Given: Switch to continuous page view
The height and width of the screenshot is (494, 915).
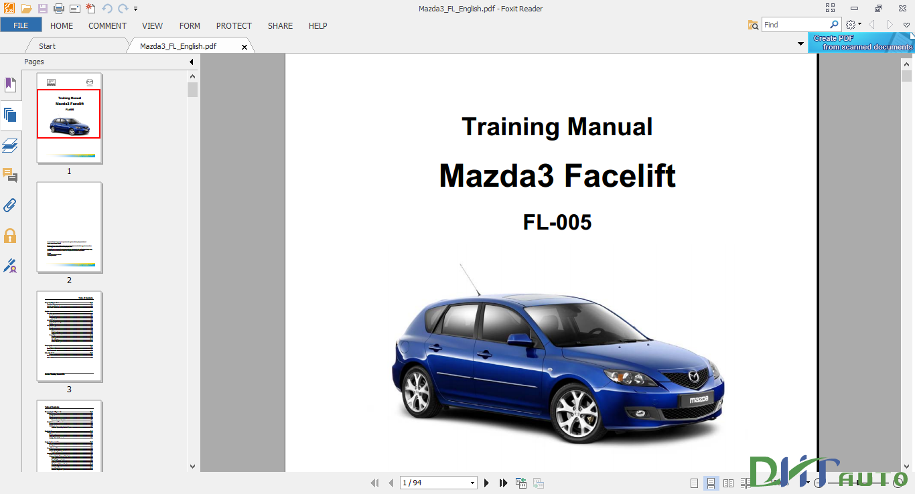Looking at the screenshot, I should (x=711, y=483).
